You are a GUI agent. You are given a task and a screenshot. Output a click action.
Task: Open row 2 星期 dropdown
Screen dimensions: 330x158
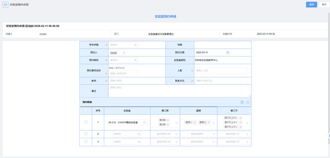(x=198, y=134)
